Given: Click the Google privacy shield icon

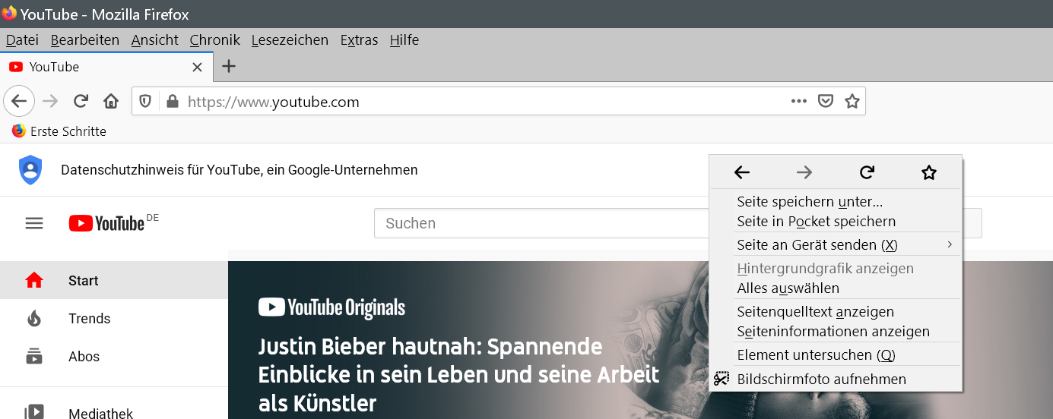Looking at the screenshot, I should tap(30, 170).
